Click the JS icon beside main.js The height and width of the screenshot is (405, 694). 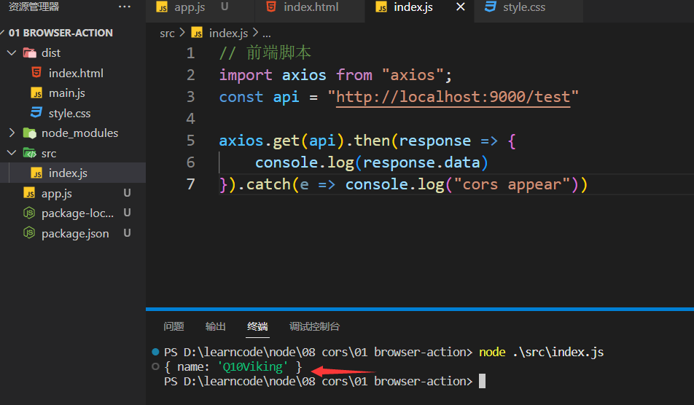(x=36, y=93)
